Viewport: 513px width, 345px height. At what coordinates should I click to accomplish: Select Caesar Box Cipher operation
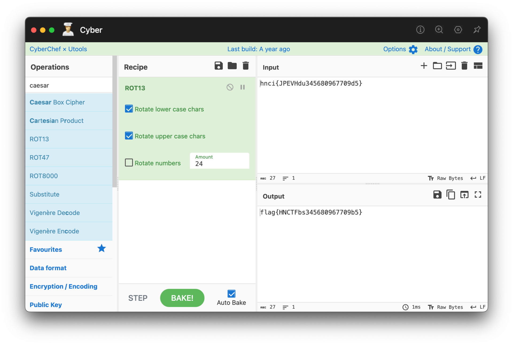69,102
